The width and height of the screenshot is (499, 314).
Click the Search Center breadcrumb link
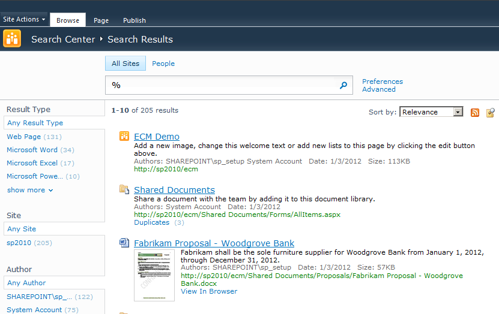63,39
